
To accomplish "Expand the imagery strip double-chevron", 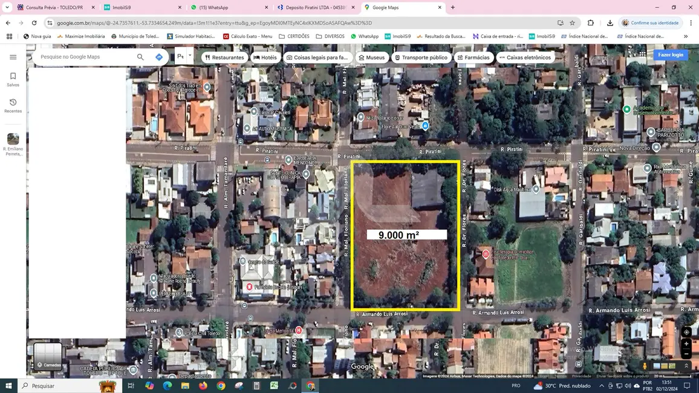I will 686,366.
